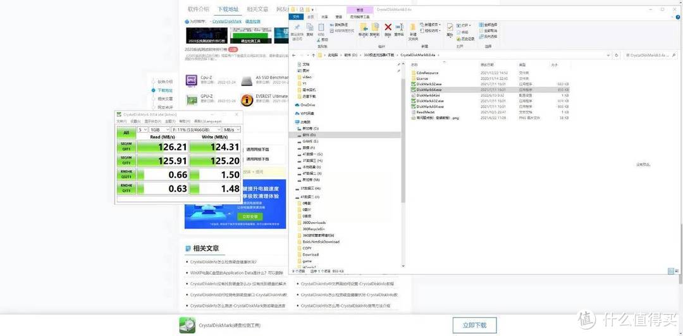The height and width of the screenshot is (336, 683).
Task: Switch to the Home ribbon tab
Action: click(x=311, y=17)
